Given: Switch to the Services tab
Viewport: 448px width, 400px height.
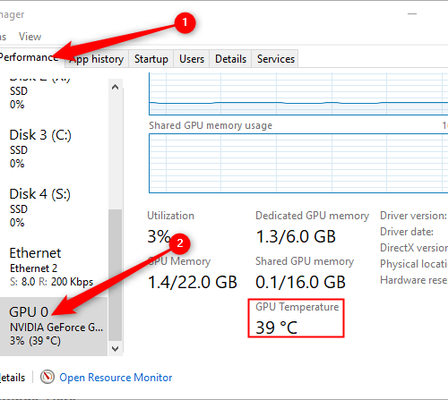Looking at the screenshot, I should (x=275, y=59).
